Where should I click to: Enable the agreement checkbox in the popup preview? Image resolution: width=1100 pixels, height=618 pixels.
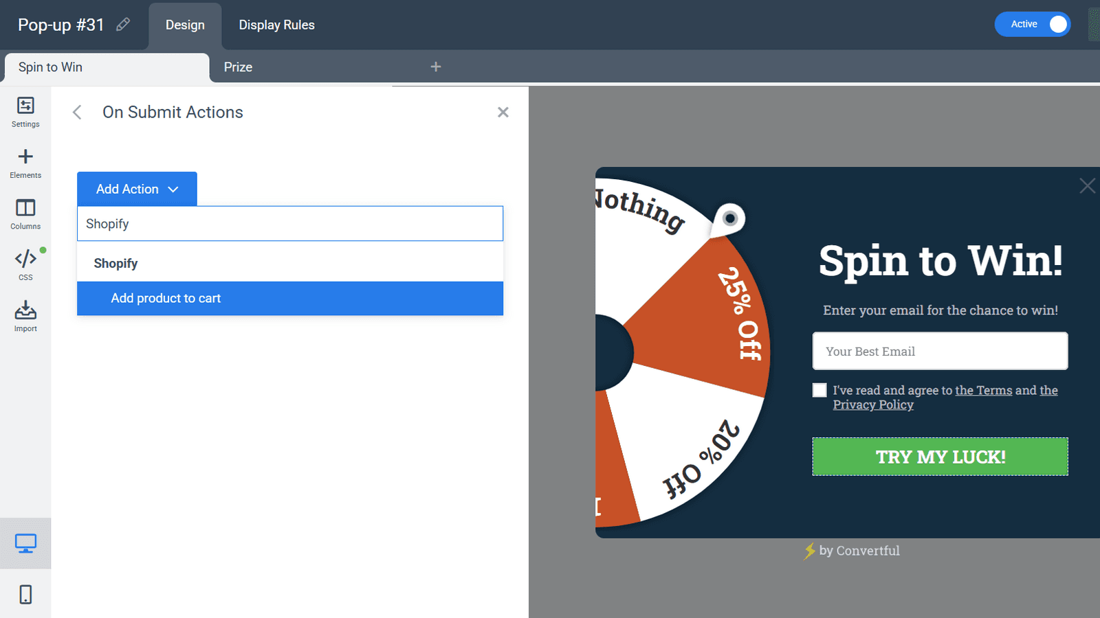tap(819, 389)
